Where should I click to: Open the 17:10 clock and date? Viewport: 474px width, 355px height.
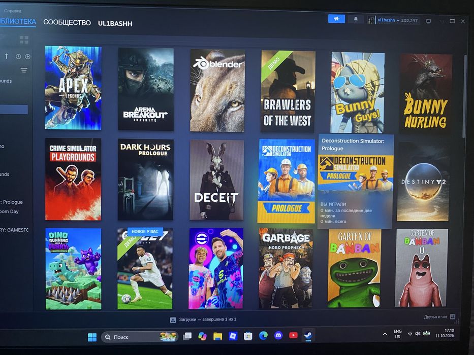coord(445,333)
